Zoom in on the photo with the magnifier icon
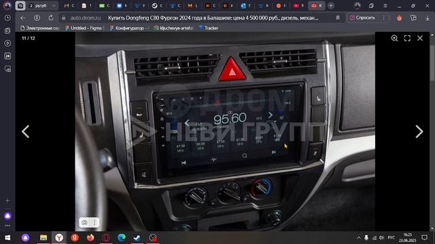Image resolution: width=435 pixels, height=244 pixels. tap(394, 38)
